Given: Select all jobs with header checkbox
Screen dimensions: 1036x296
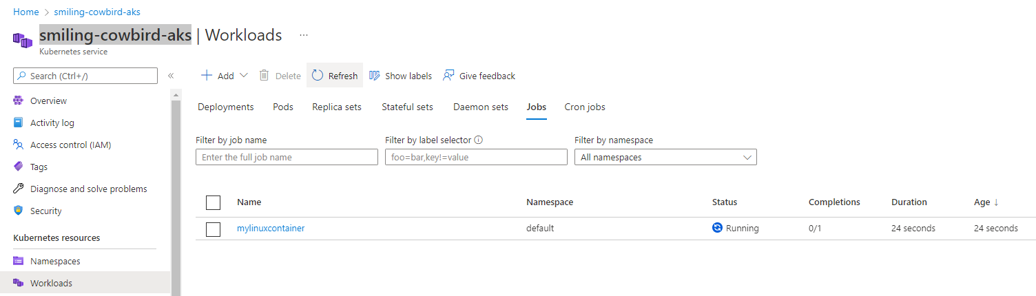Looking at the screenshot, I should point(214,202).
